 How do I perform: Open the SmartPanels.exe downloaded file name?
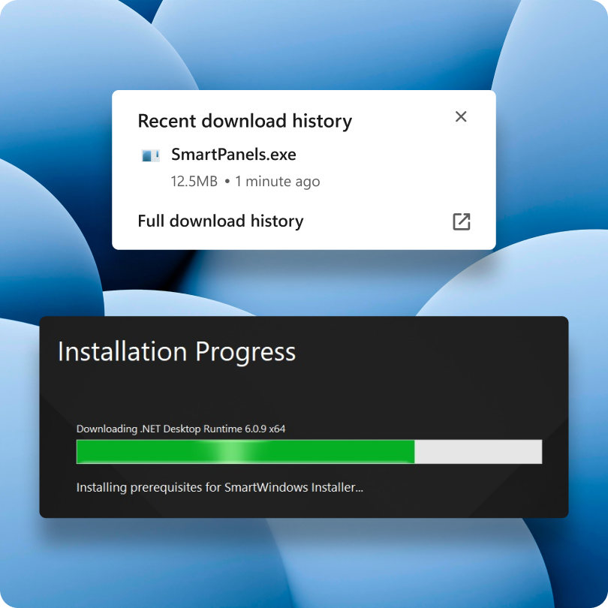[x=233, y=155]
